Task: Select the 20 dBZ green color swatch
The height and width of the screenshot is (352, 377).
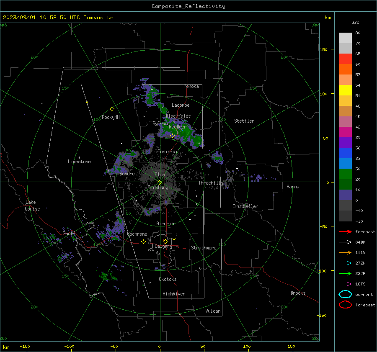Action: click(x=345, y=174)
